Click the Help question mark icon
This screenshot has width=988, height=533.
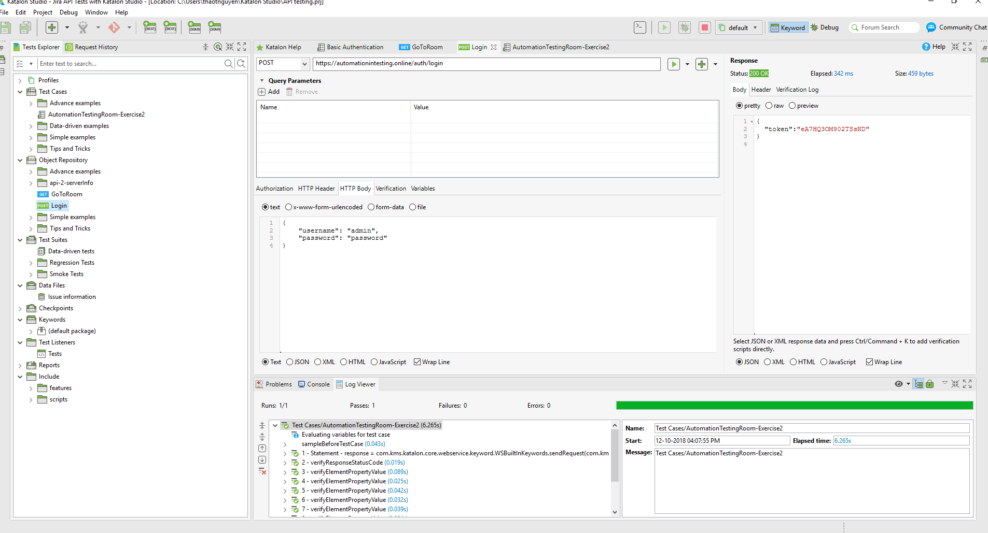point(926,47)
